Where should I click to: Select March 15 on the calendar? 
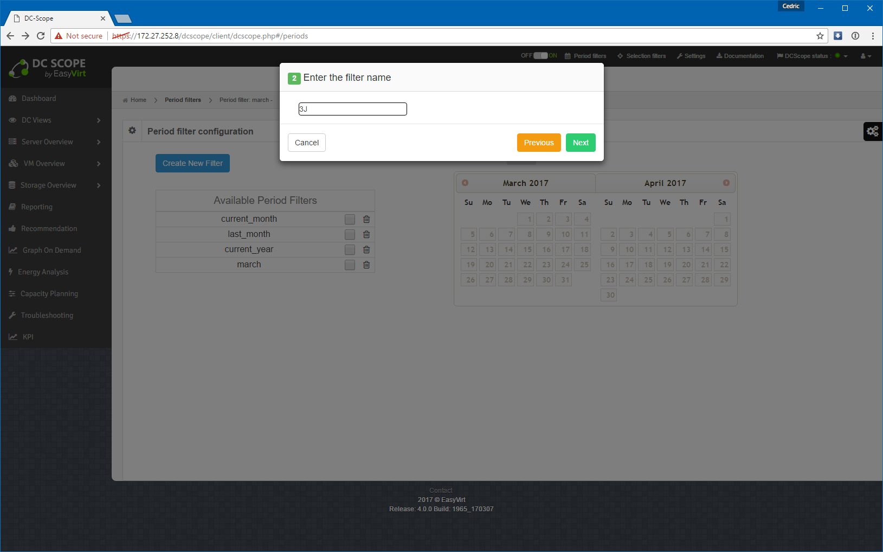coord(527,249)
